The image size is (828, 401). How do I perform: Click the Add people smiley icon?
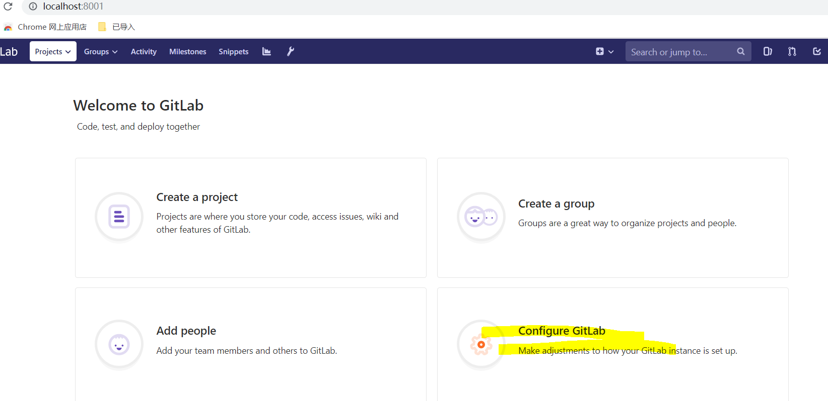tap(119, 344)
